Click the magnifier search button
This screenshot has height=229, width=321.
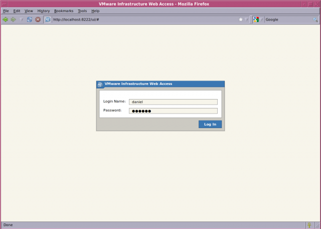tap(315, 19)
